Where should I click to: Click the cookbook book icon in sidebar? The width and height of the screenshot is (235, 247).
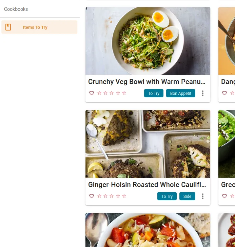point(8,27)
